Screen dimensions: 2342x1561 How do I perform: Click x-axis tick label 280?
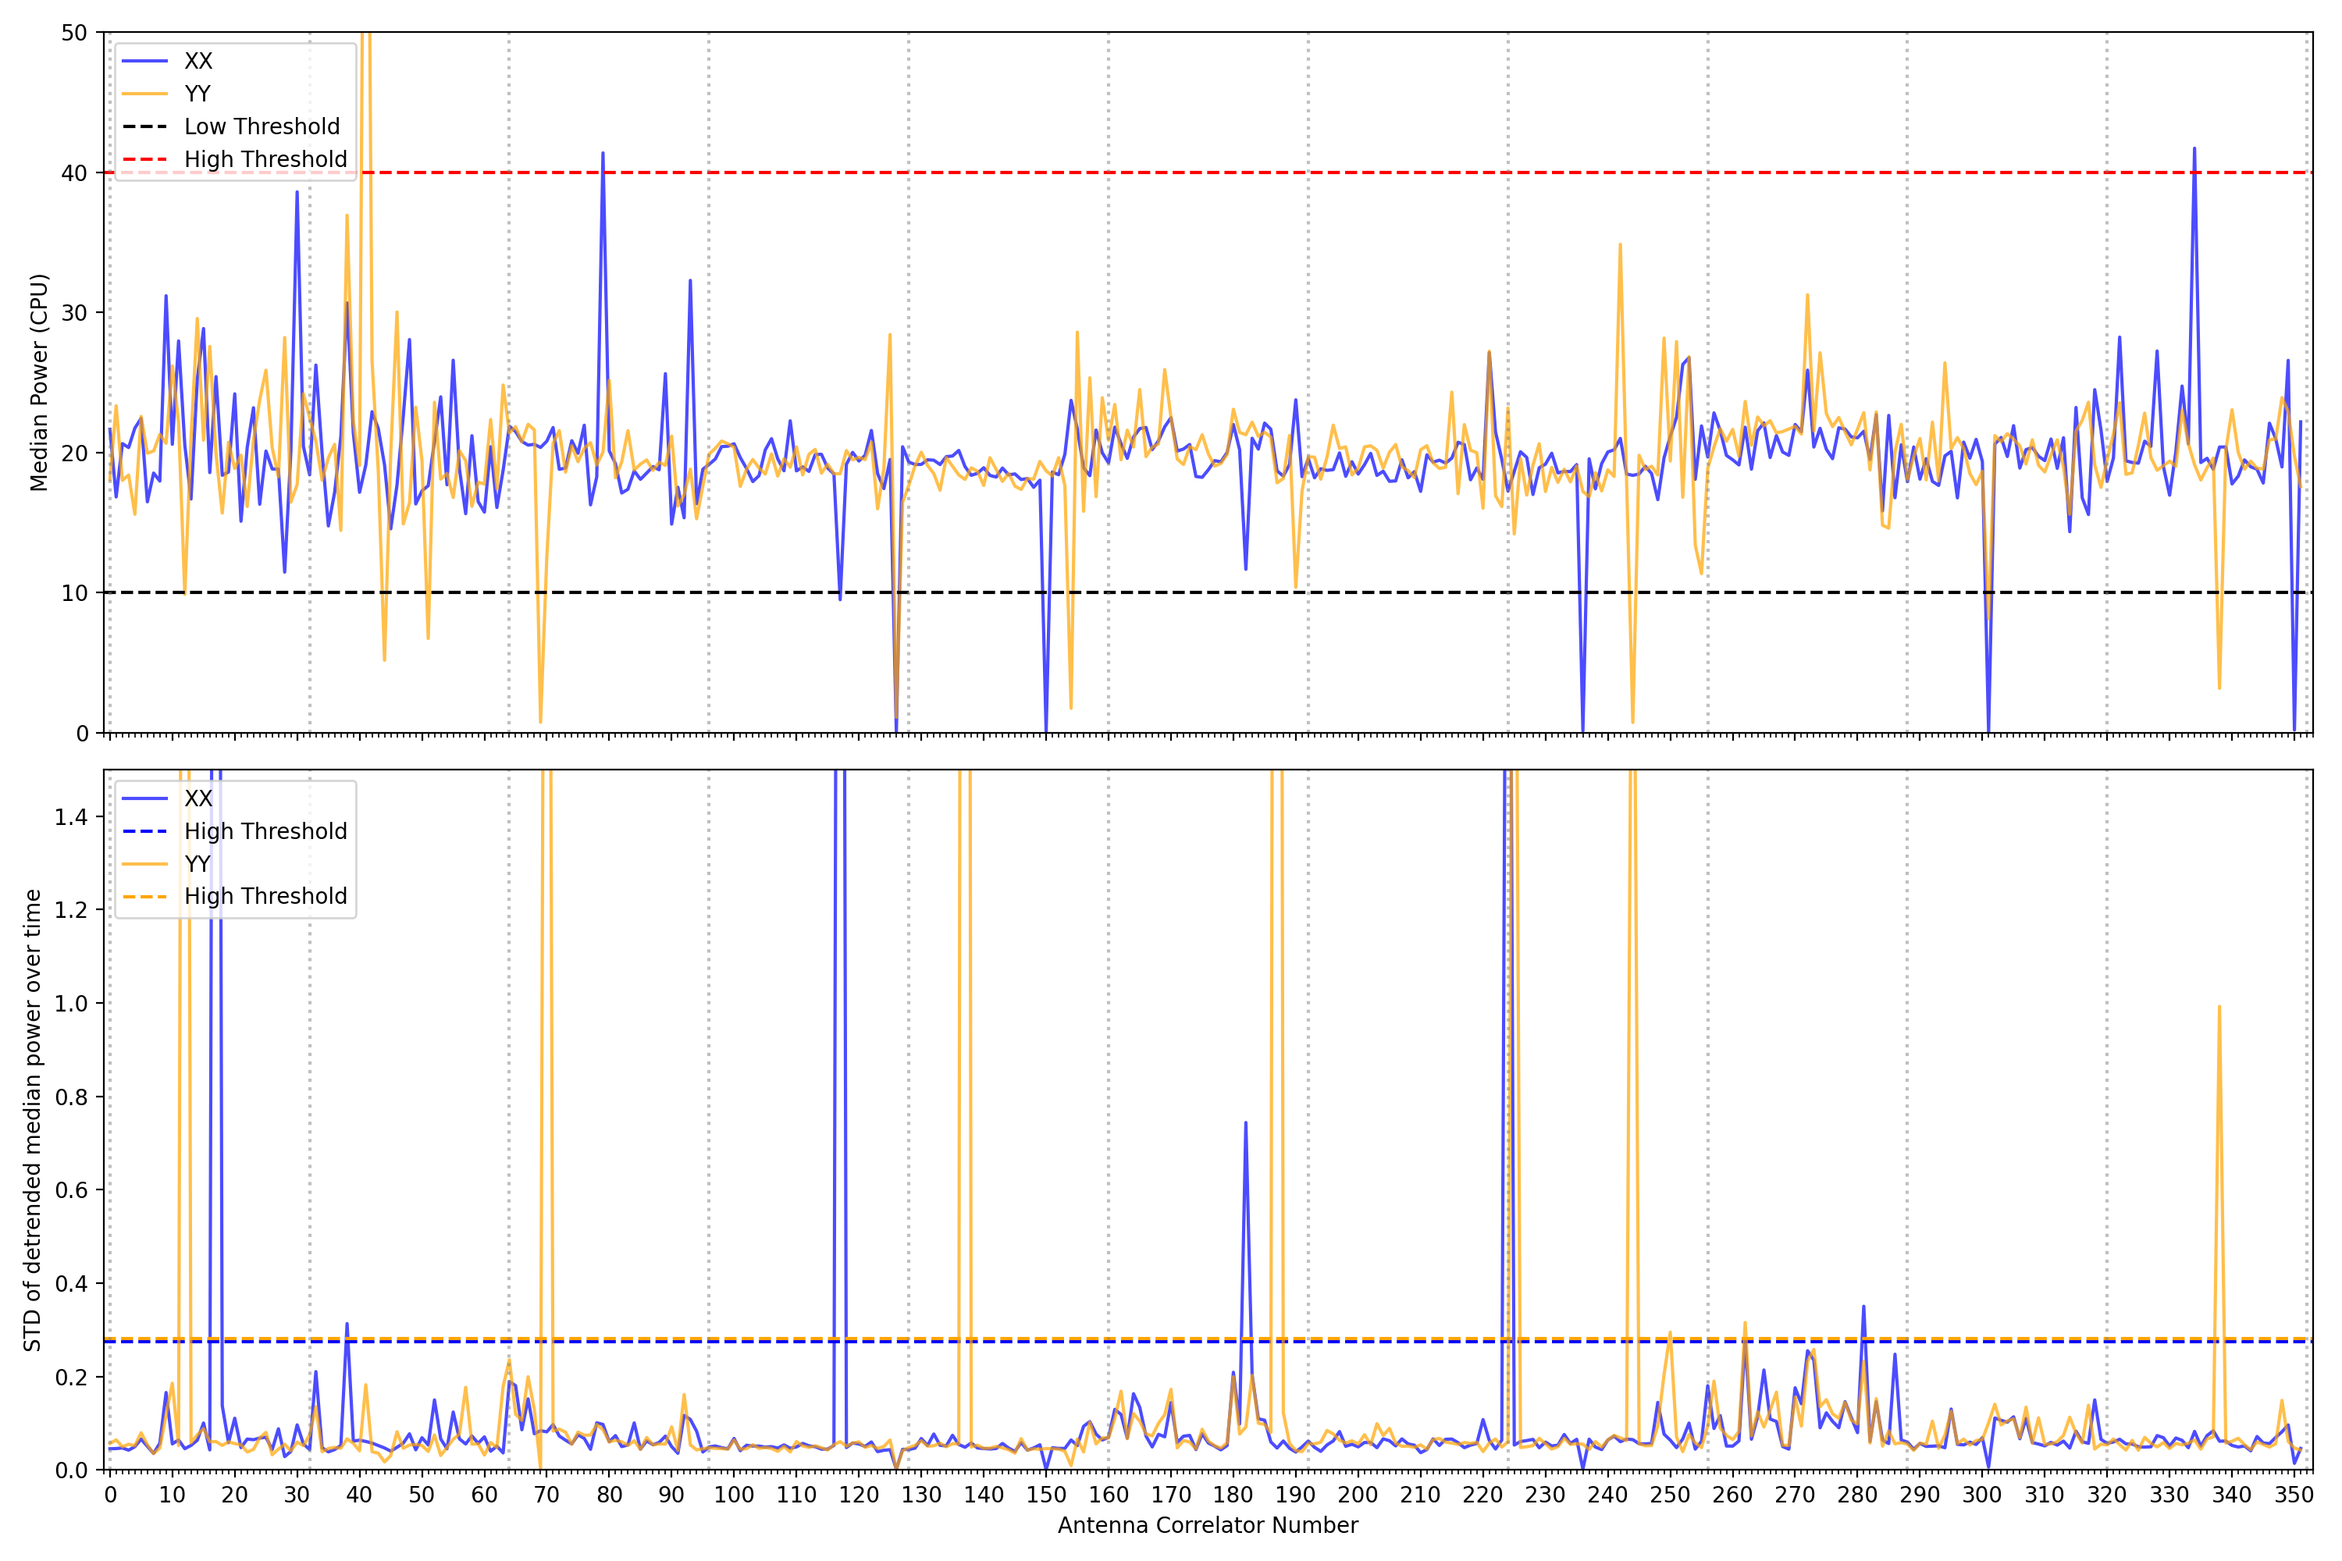tap(1857, 1495)
